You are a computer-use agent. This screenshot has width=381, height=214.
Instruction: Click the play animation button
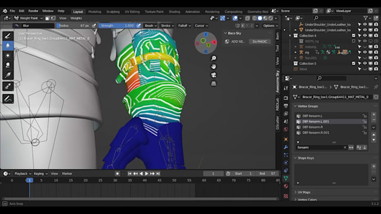(x=147, y=174)
